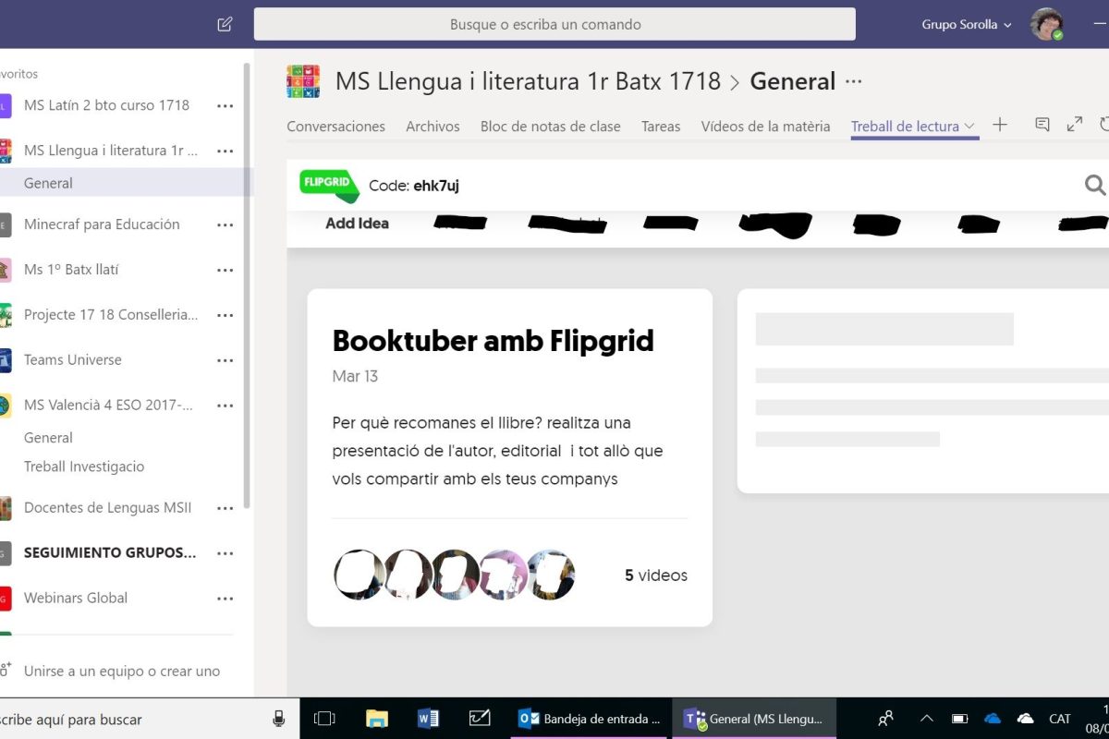Select MS Llengua i literatura team in sidebar
The height and width of the screenshot is (739, 1109).
pyautogui.click(x=110, y=151)
